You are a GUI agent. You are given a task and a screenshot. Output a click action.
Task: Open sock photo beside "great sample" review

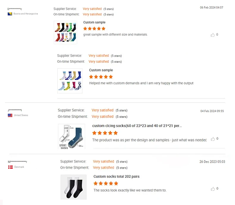[x=65, y=32]
